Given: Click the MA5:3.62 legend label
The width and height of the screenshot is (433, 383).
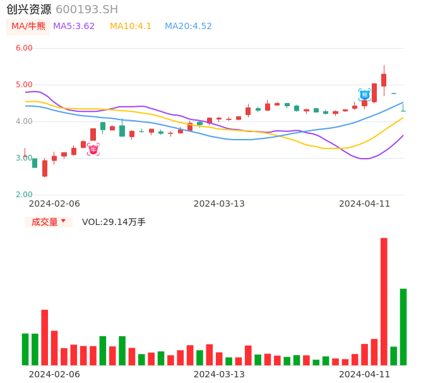Looking at the screenshot, I should tap(74, 27).
